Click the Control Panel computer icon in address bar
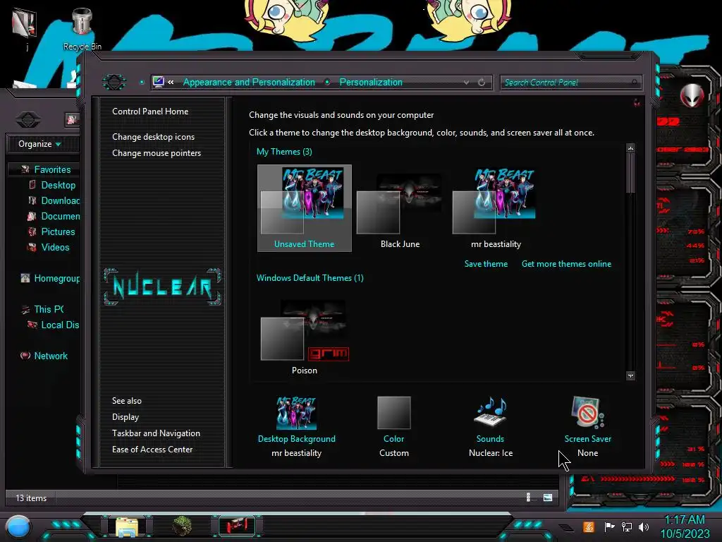Screen dimensions: 722x542 coord(158,82)
